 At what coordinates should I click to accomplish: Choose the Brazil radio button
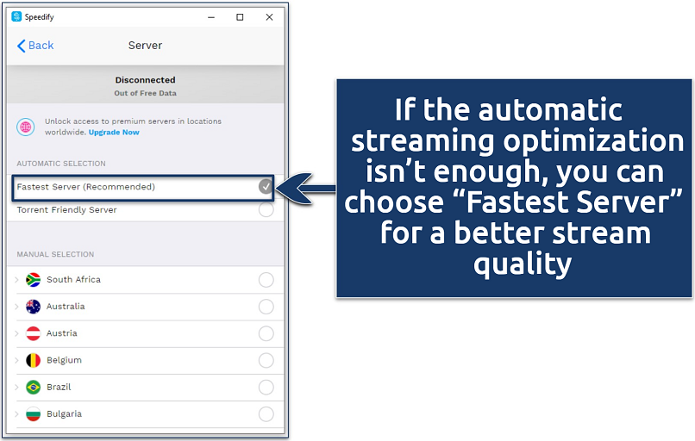[x=266, y=387]
